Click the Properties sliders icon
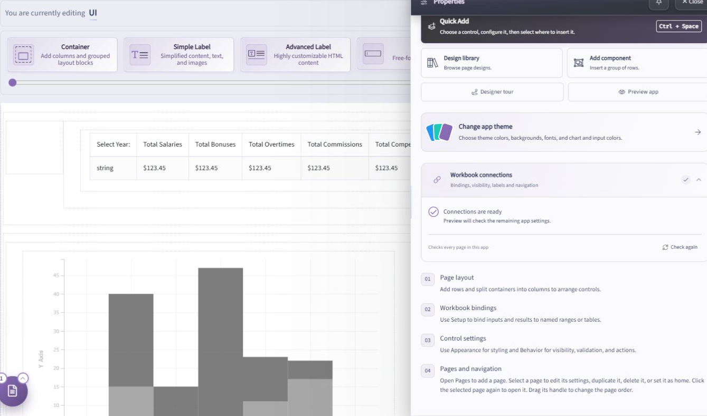The width and height of the screenshot is (707, 416). pyautogui.click(x=423, y=3)
